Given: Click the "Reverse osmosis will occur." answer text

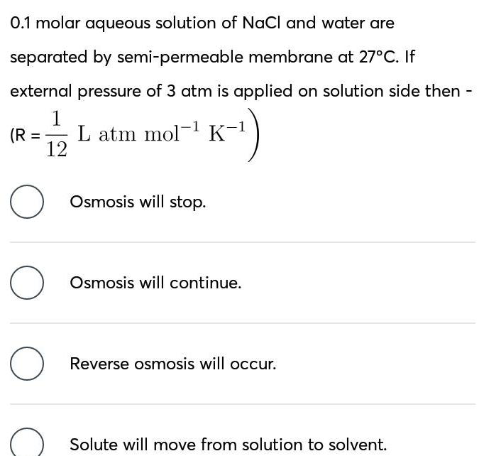Looking at the screenshot, I should [172, 364].
